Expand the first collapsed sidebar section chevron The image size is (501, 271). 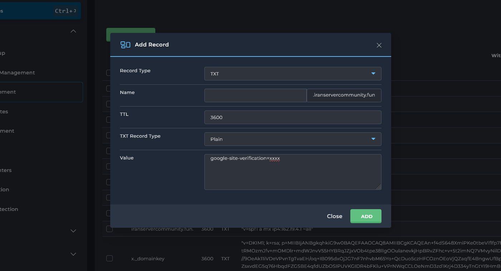[73, 231]
